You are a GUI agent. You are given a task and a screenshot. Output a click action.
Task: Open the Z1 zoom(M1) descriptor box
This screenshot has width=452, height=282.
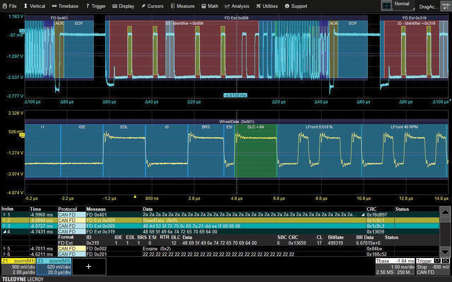point(18,266)
